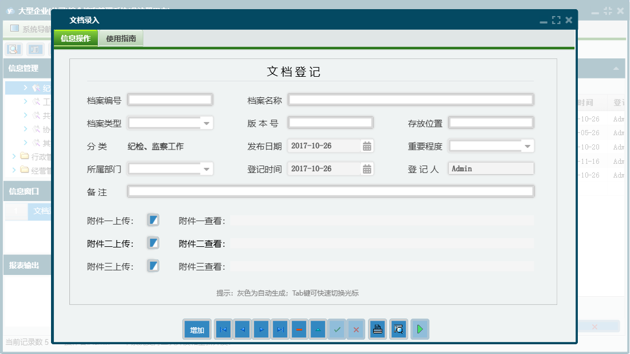The image size is (630, 354).
Task: Toggle the 附件二上传 checkbox
Action: point(152,242)
